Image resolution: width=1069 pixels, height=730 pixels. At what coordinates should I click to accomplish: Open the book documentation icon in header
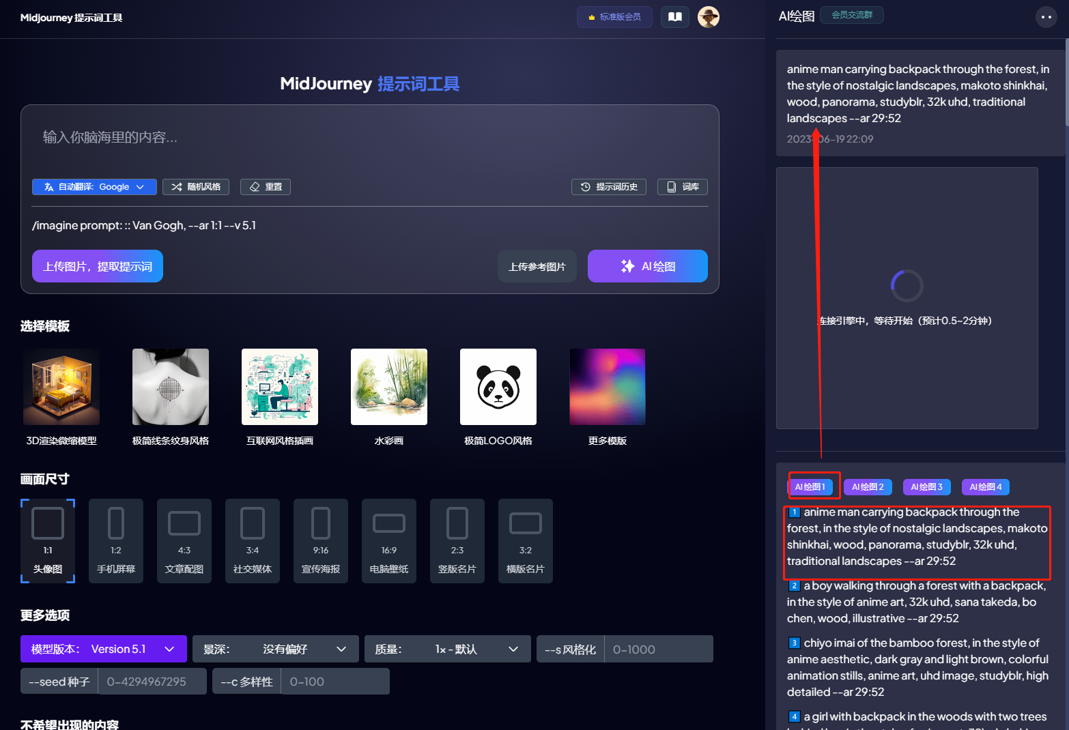pos(675,17)
